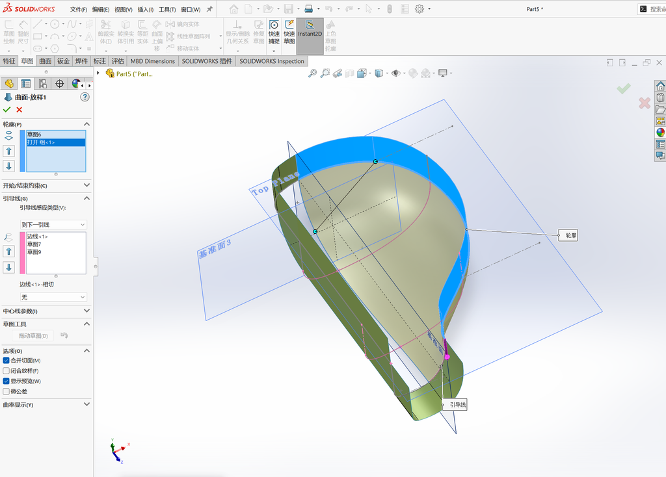Select 草图7 in guide curves list

(56, 244)
